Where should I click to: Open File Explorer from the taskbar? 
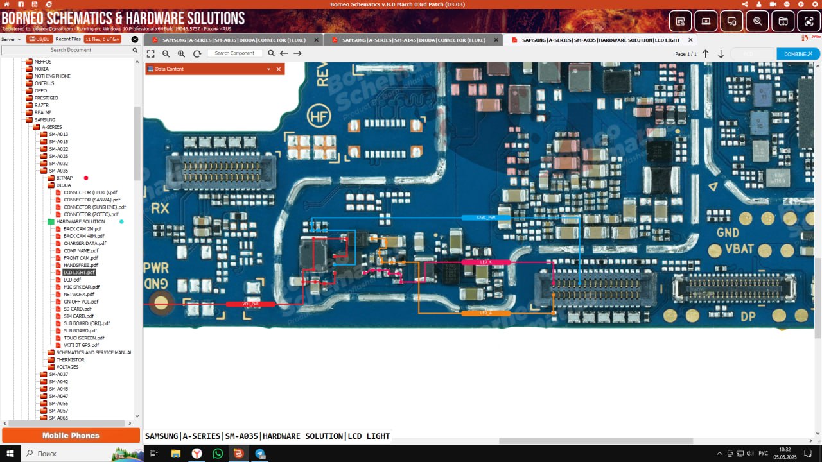coord(175,453)
